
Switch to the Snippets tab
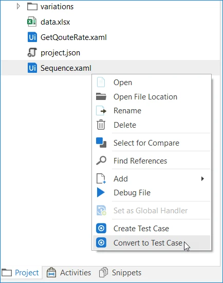120,273
